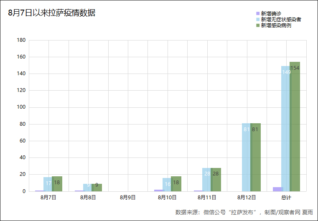The image size is (318, 221).
Task: Click the y-axis value 0
Action: [24, 191]
